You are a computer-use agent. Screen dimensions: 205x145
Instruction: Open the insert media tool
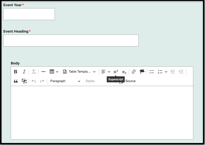pyautogui.click(x=24, y=81)
